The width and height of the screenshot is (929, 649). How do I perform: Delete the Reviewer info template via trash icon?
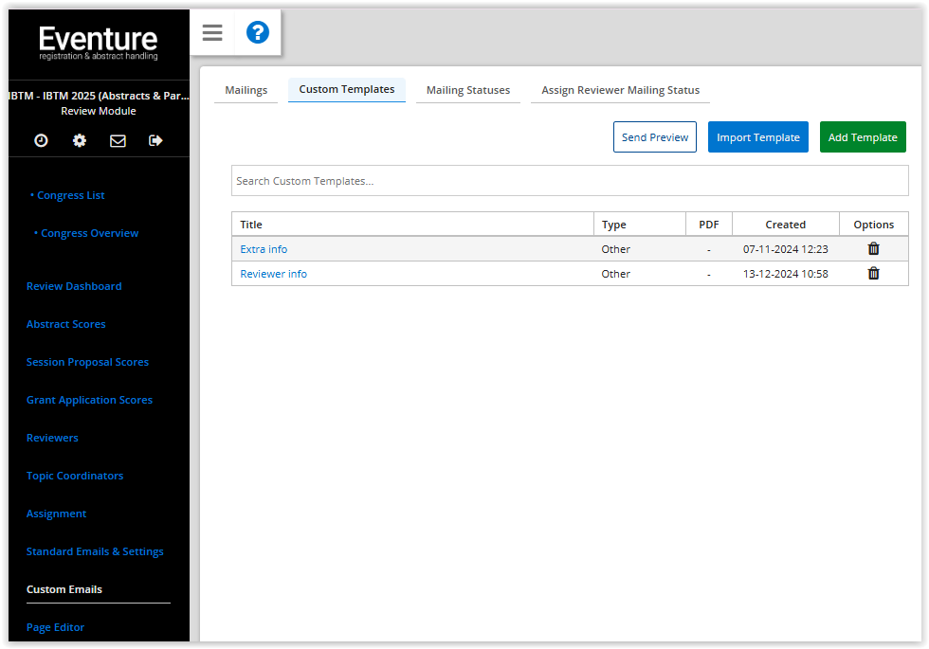[x=873, y=273]
